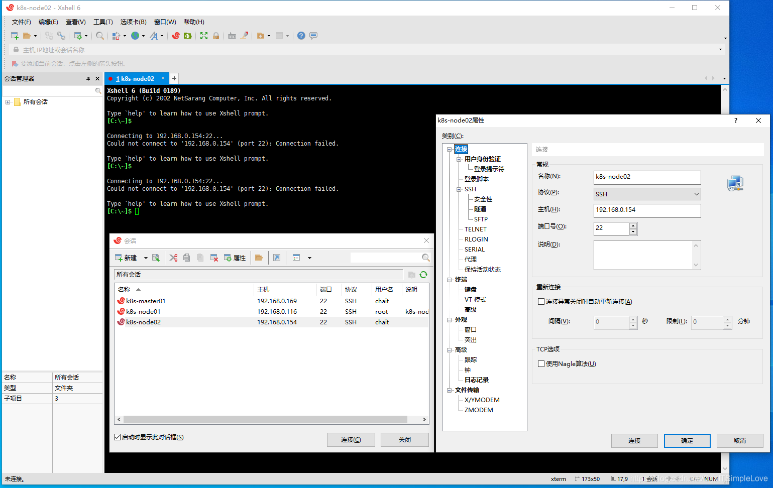Refresh the session list with green refresh icon
The width and height of the screenshot is (773, 488).
(x=423, y=275)
